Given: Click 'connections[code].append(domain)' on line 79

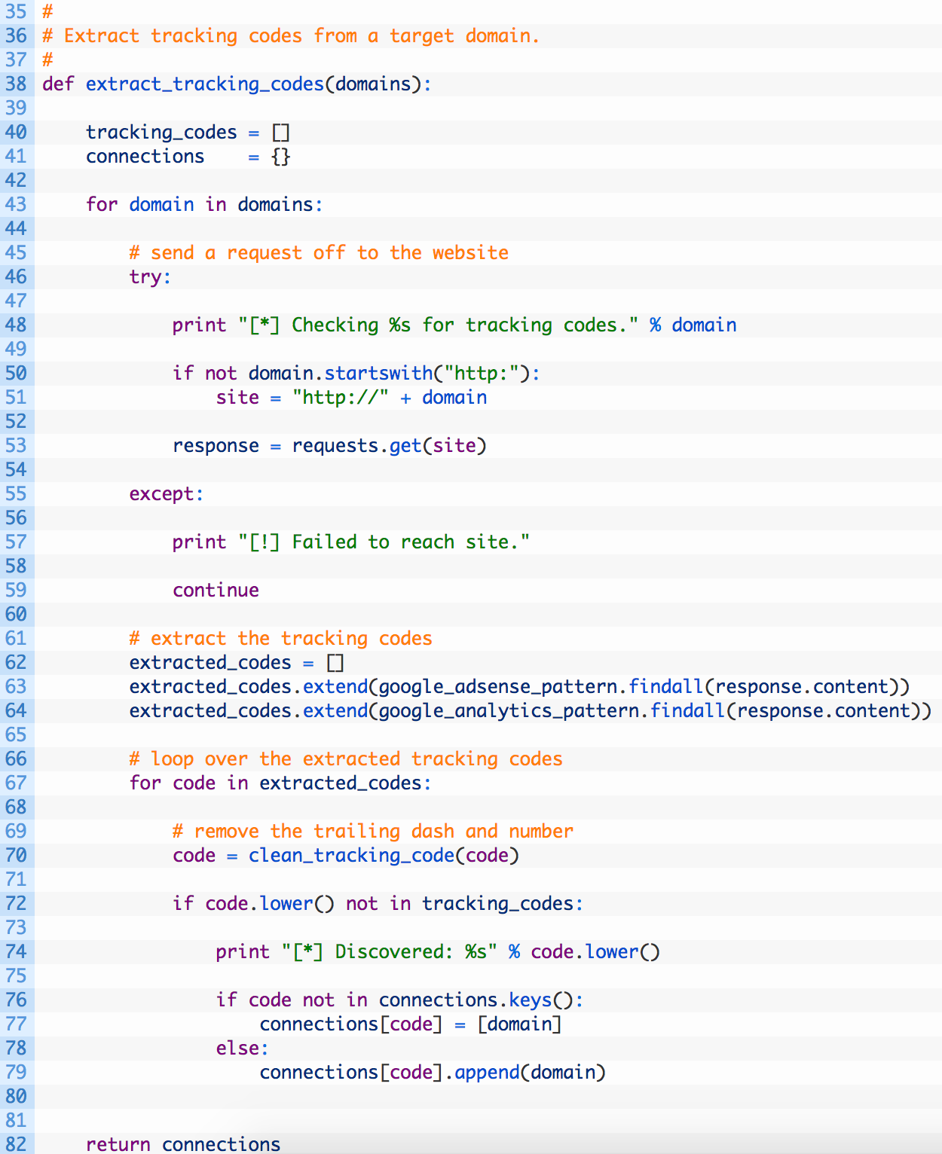Looking at the screenshot, I should click(433, 1073).
